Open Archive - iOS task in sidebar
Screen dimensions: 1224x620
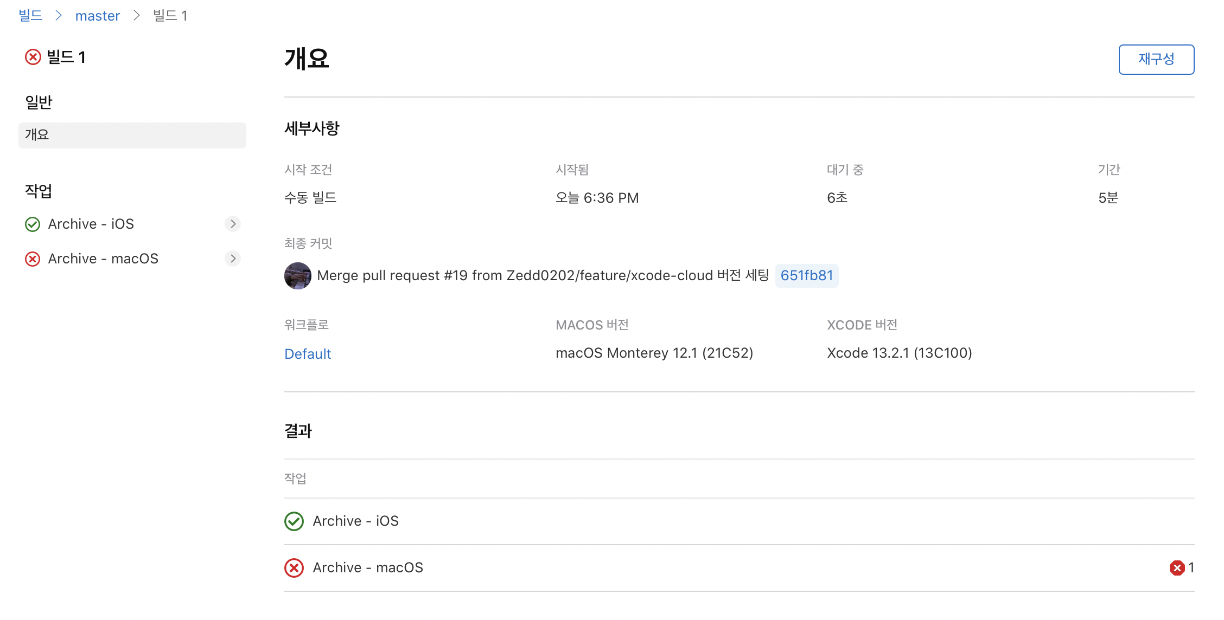click(91, 224)
